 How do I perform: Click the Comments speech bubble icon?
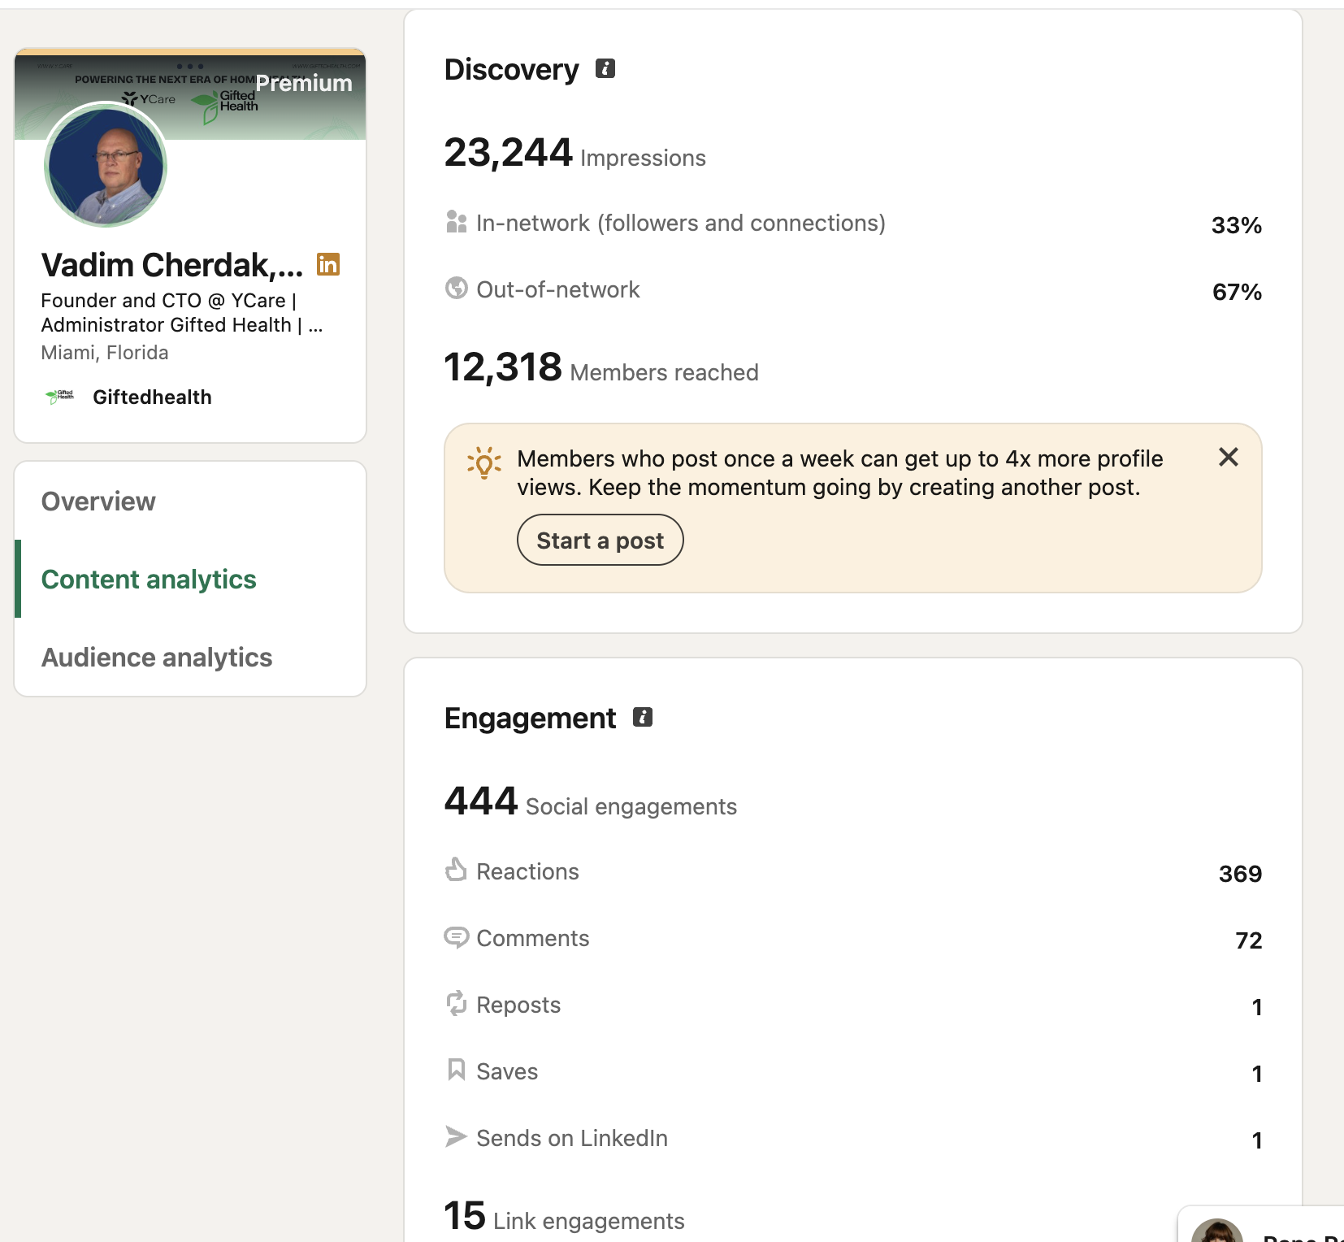[456, 937]
